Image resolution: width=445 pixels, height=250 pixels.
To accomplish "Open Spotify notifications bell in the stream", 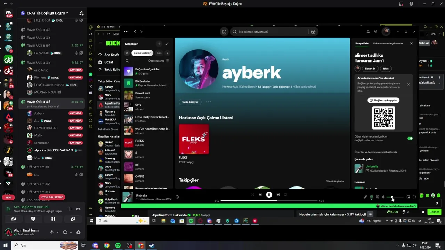I will pos(368,32).
